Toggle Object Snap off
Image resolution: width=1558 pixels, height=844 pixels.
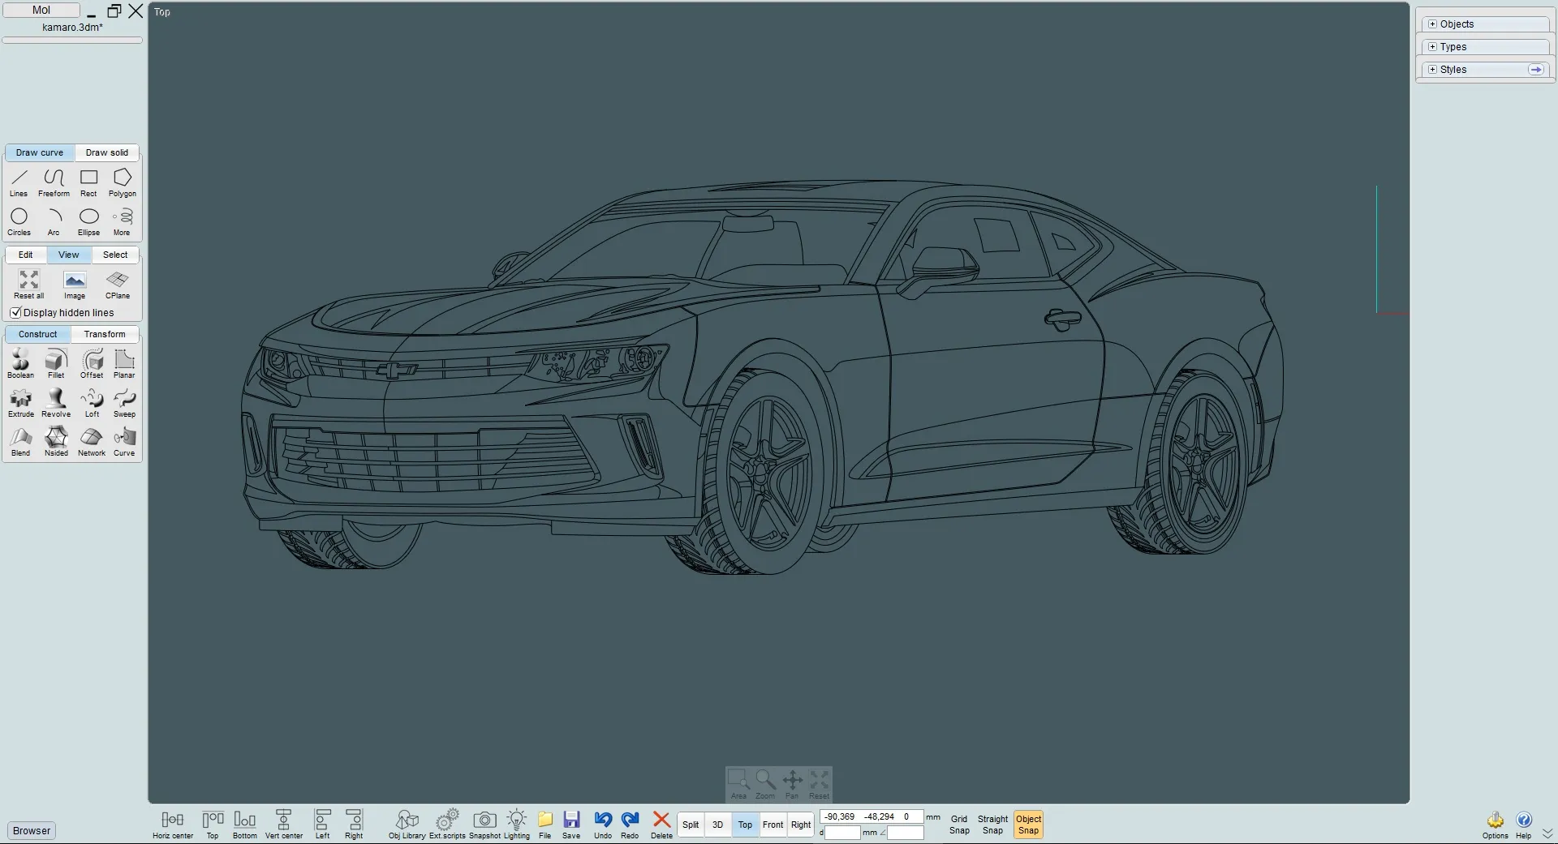1028,825
